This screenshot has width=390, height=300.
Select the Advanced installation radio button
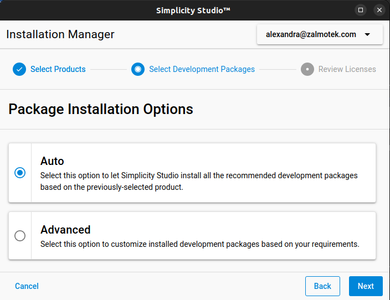tap(20, 236)
